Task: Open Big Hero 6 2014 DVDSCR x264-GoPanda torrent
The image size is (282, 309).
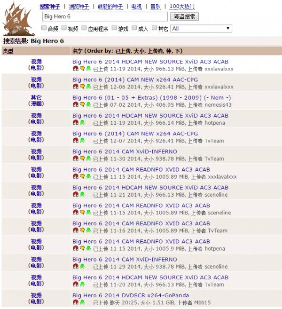Action: (x=131, y=295)
